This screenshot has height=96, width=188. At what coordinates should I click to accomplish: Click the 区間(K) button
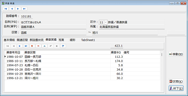176,82
